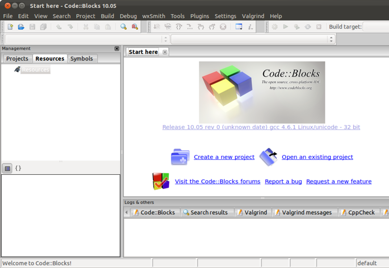Open the Debugging windows icon
The height and width of the screenshot is (268, 389).
[239, 27]
